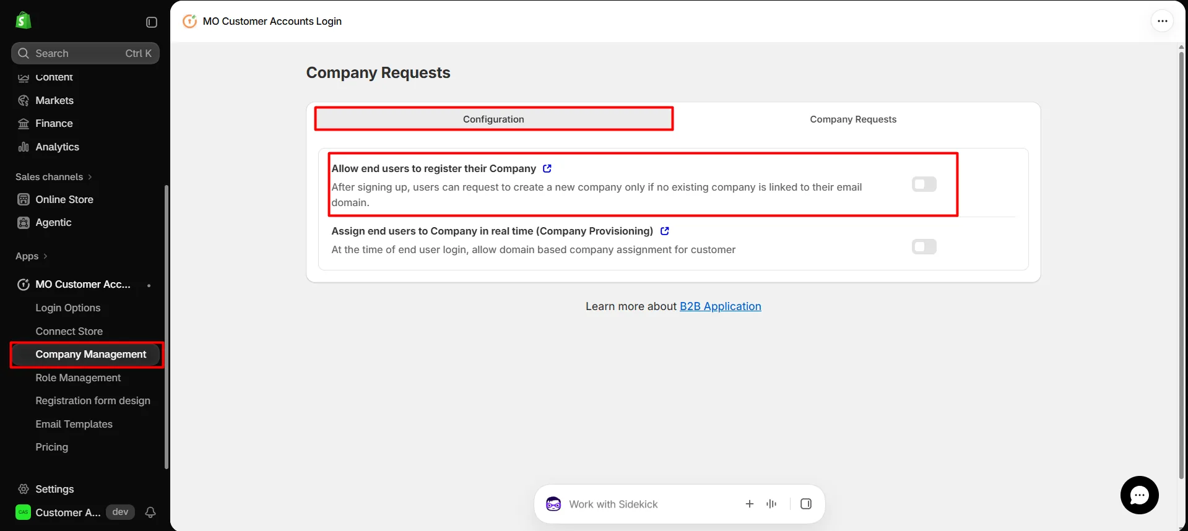Open Email Templates in the sidebar
The width and height of the screenshot is (1188, 531).
74,424
